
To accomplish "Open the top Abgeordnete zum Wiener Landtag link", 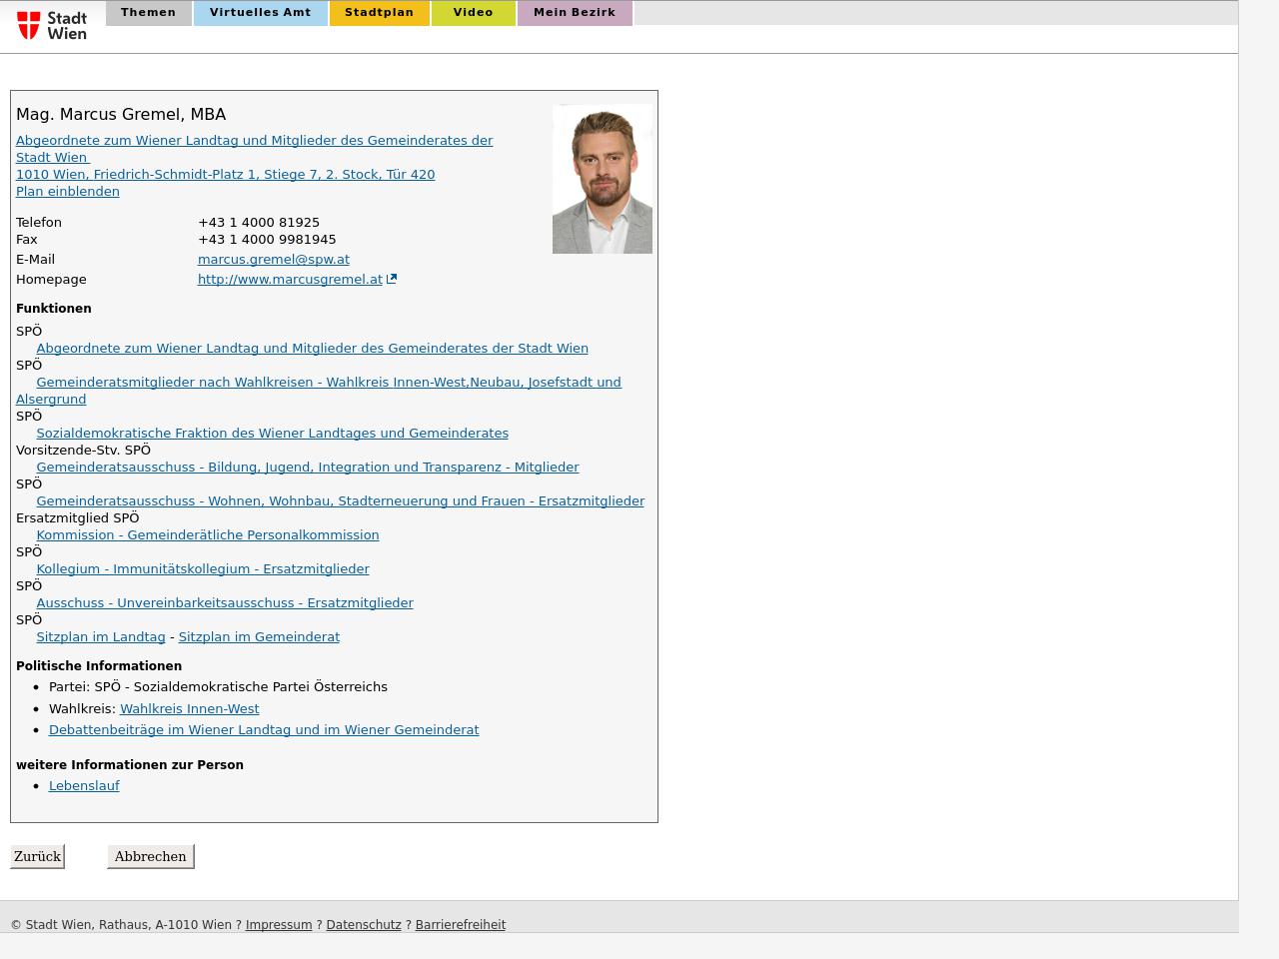I will [254, 149].
